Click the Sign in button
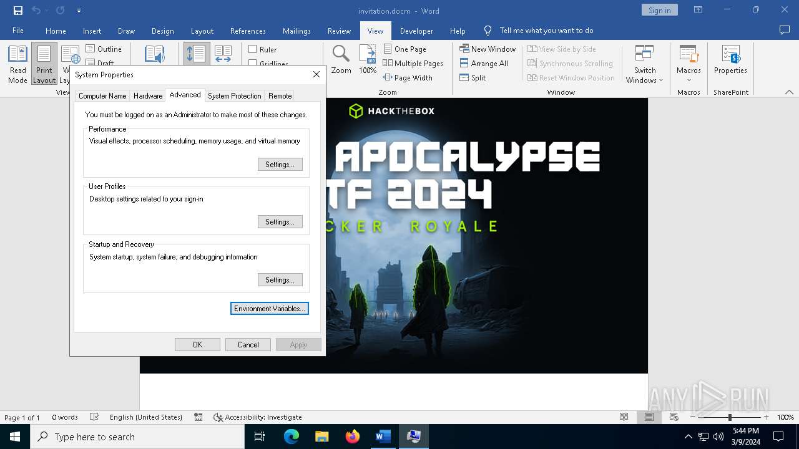Viewport: 799px width, 449px height. click(x=659, y=10)
